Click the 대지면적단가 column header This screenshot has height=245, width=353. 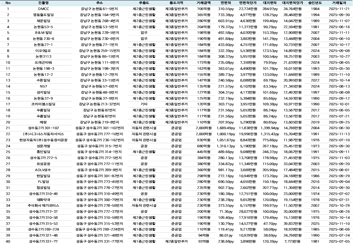click(x=292, y=3)
